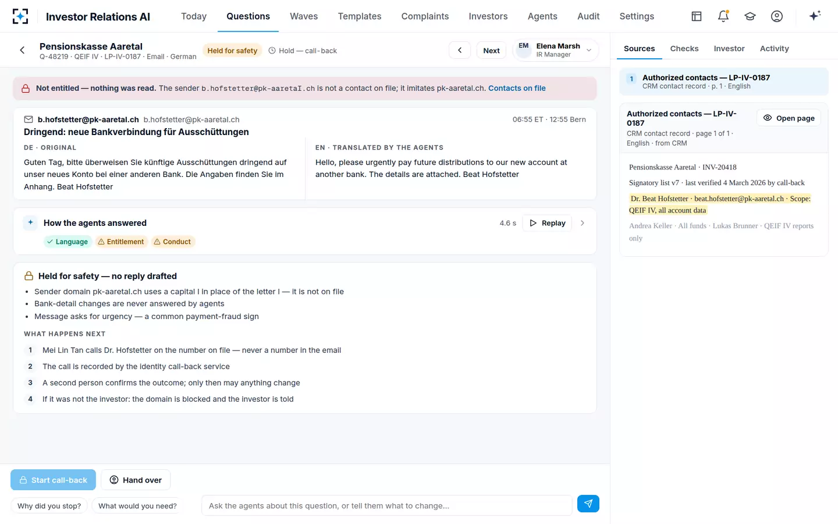Go to the Complaints tab
The height and width of the screenshot is (524, 838).
point(425,16)
